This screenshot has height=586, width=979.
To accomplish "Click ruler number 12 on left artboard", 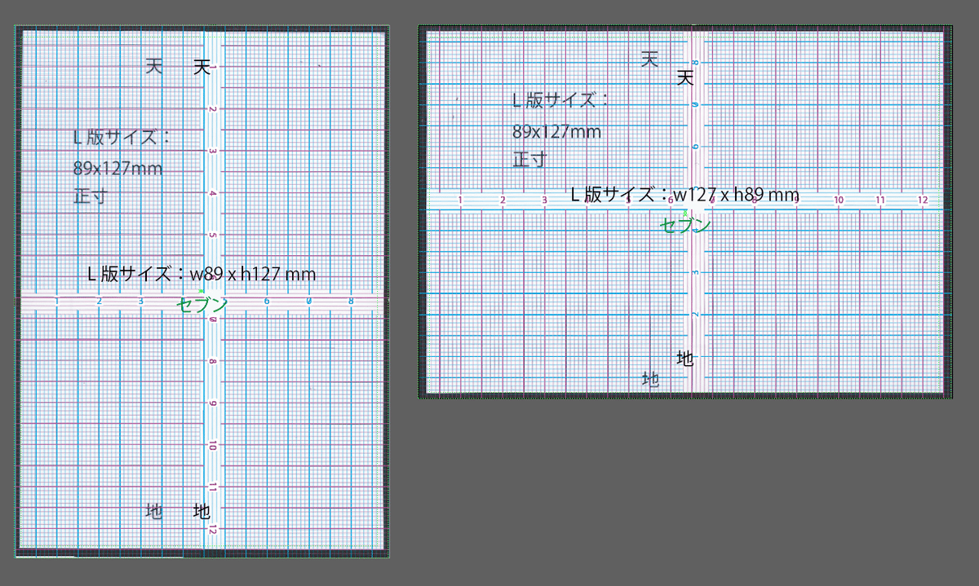I will pyautogui.click(x=211, y=529).
